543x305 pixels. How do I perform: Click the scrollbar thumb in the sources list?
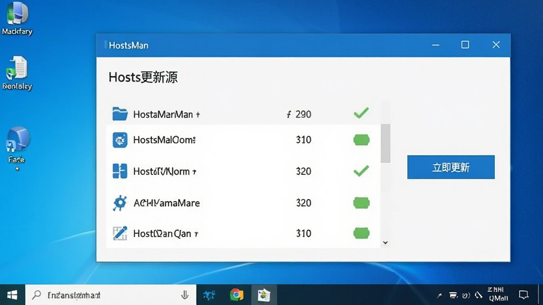(x=386, y=143)
